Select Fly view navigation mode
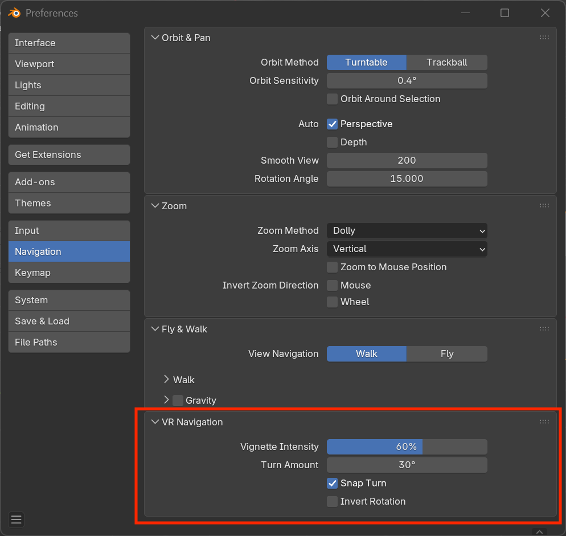Image resolution: width=566 pixels, height=536 pixels. pos(446,354)
